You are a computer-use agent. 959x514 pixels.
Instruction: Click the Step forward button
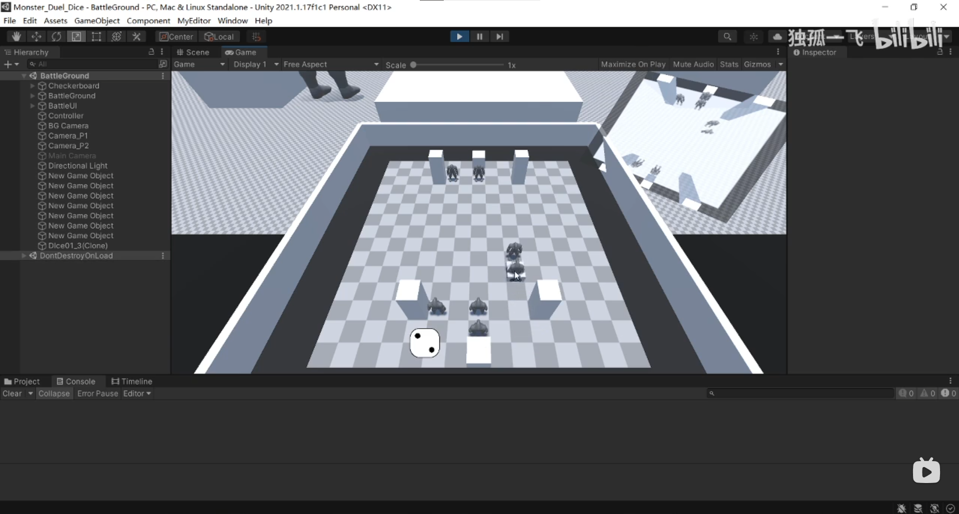pos(499,36)
